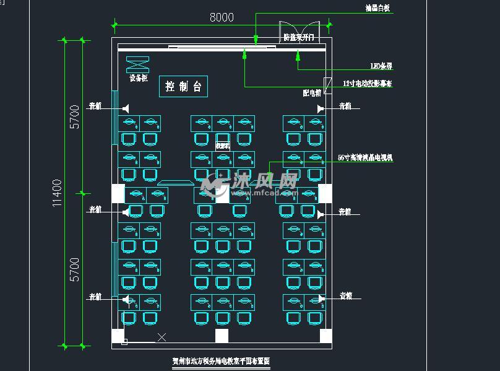Image resolution: width=500 pixels, height=371 pixels.
Task: Select the 8000 width dimension text
Action: tap(222, 17)
